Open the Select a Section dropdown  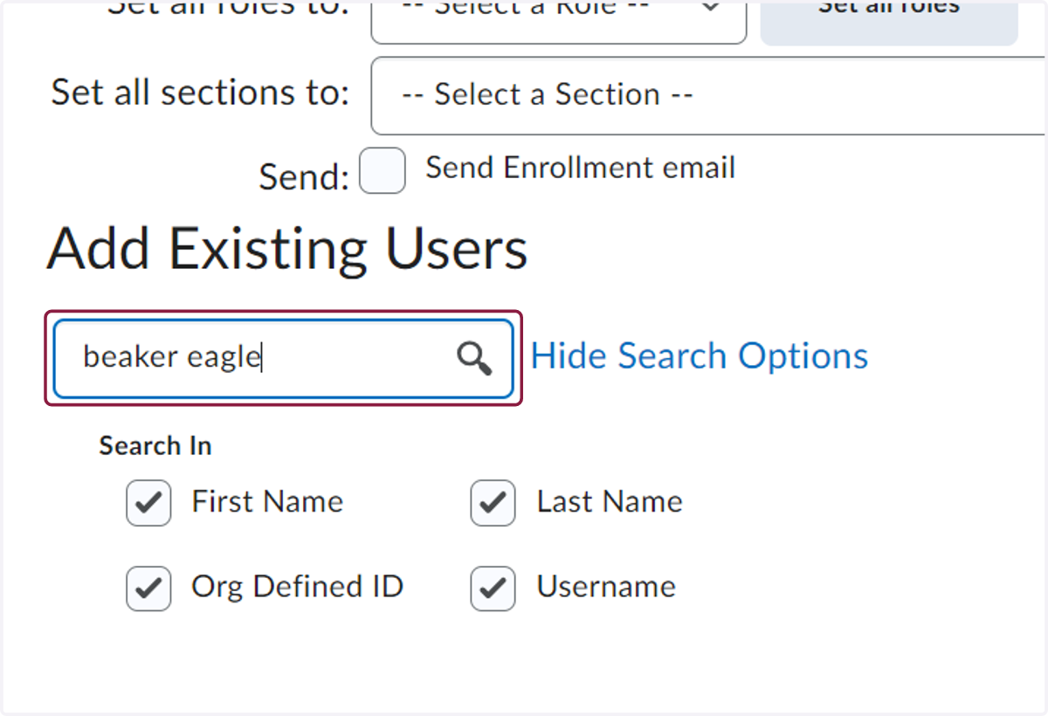[x=709, y=95]
